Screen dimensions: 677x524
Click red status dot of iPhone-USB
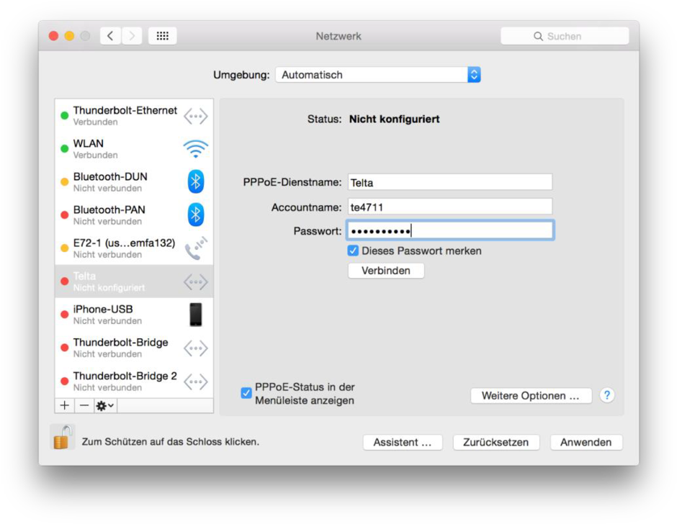(x=65, y=315)
